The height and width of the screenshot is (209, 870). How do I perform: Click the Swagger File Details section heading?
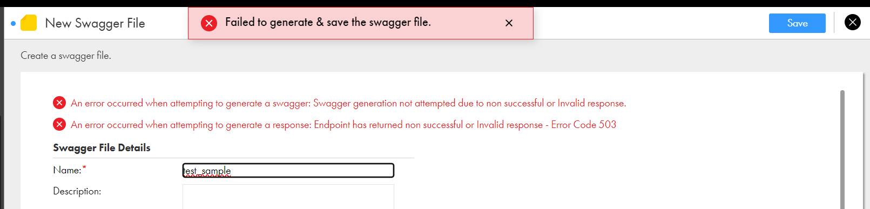coord(102,148)
